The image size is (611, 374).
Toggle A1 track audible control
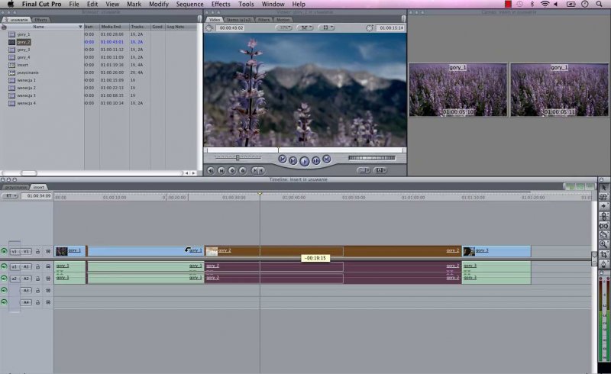pos(4,267)
